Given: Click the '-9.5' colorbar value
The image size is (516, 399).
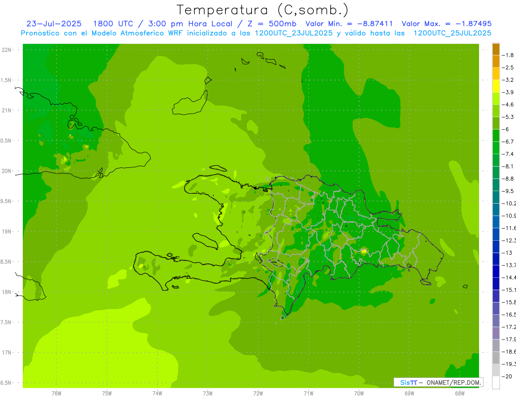Looking at the screenshot, I should point(508,191).
